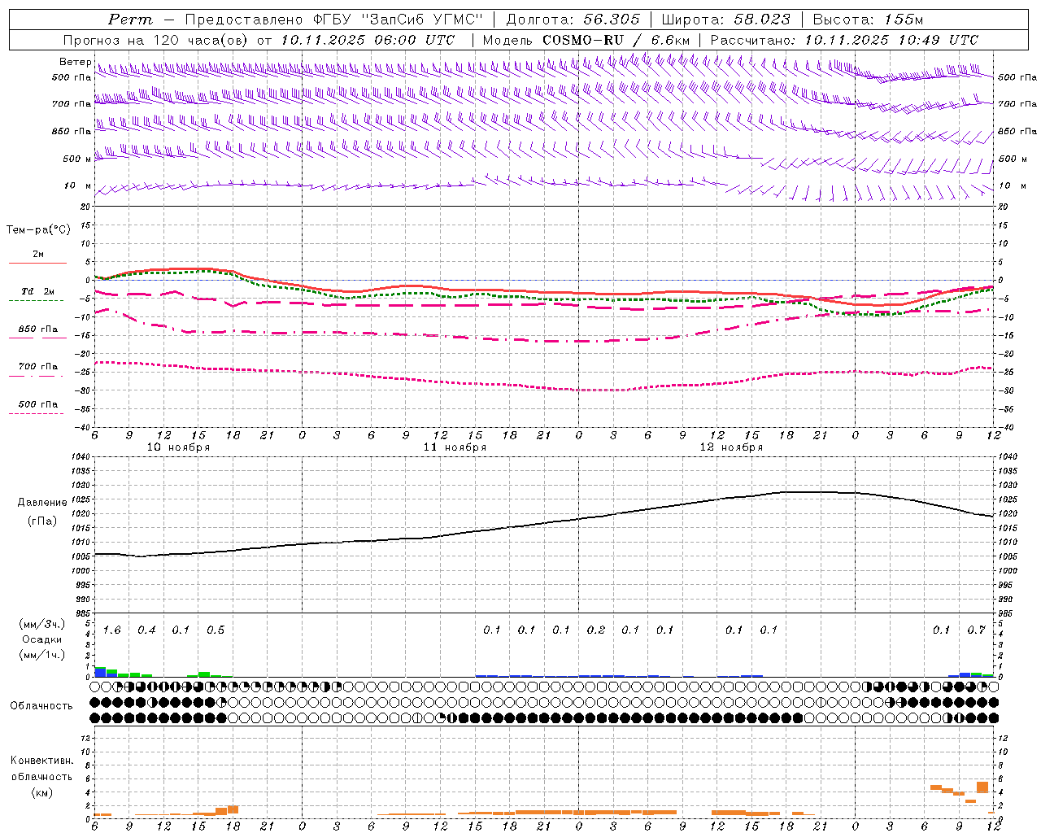Click the "(мм/1ч.)" precipitation unit label
The width and height of the screenshot is (1041, 833).
(41, 655)
